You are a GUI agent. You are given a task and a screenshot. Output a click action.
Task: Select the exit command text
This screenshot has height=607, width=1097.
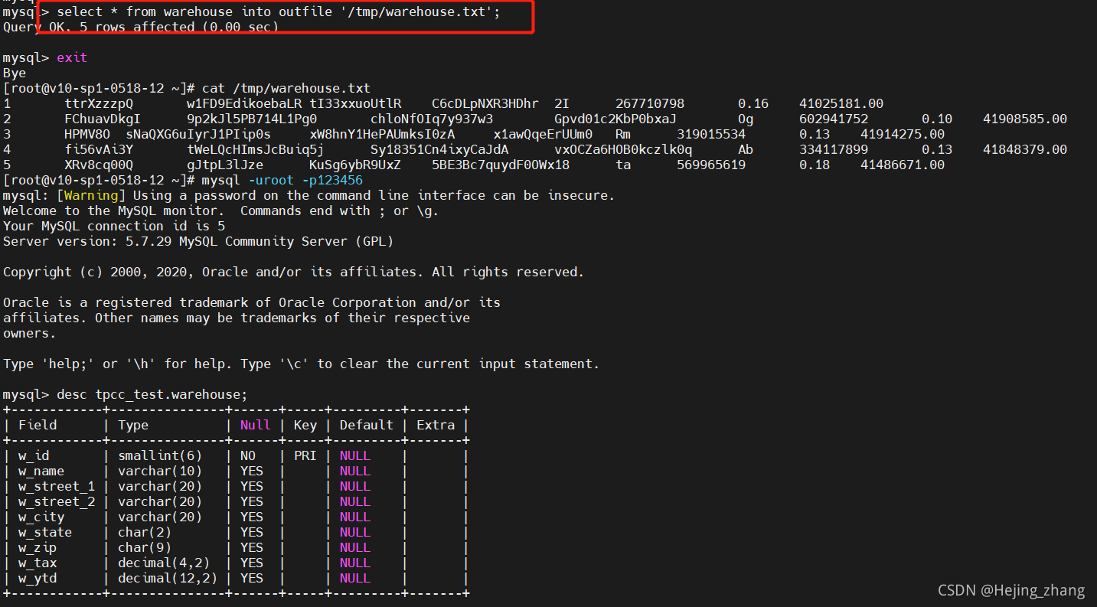pyautogui.click(x=71, y=57)
